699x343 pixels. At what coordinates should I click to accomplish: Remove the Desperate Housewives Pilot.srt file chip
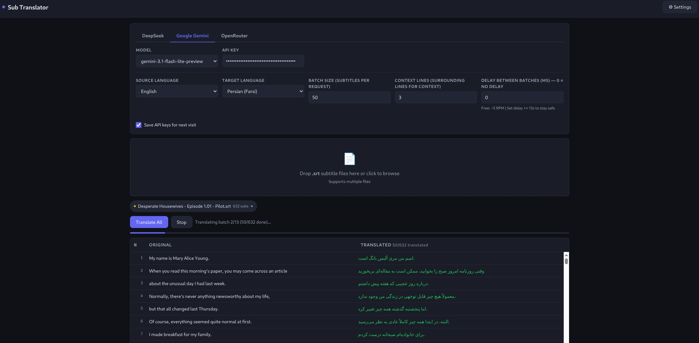click(252, 206)
